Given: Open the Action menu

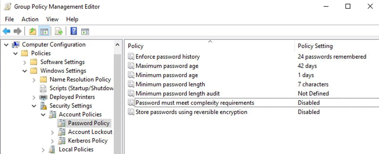Looking at the screenshot, I should (30, 19).
